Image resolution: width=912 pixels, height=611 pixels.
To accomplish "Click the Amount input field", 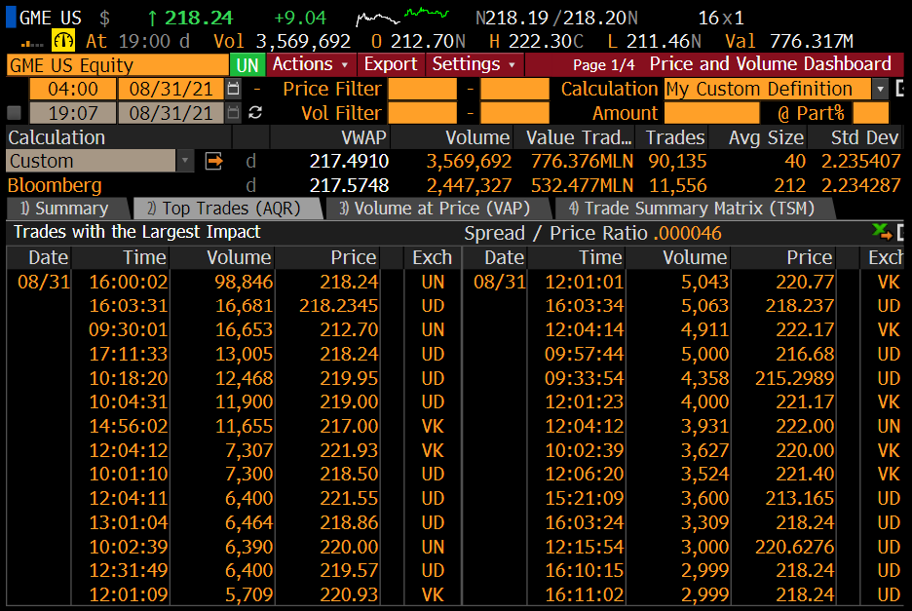I will pyautogui.click(x=712, y=113).
